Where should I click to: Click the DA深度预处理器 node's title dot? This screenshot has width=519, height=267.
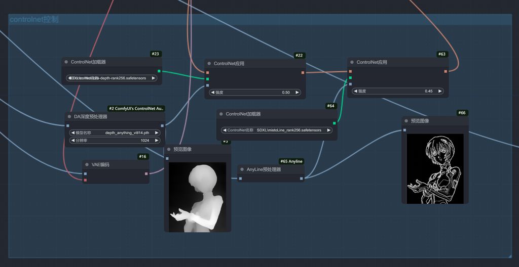69,117
